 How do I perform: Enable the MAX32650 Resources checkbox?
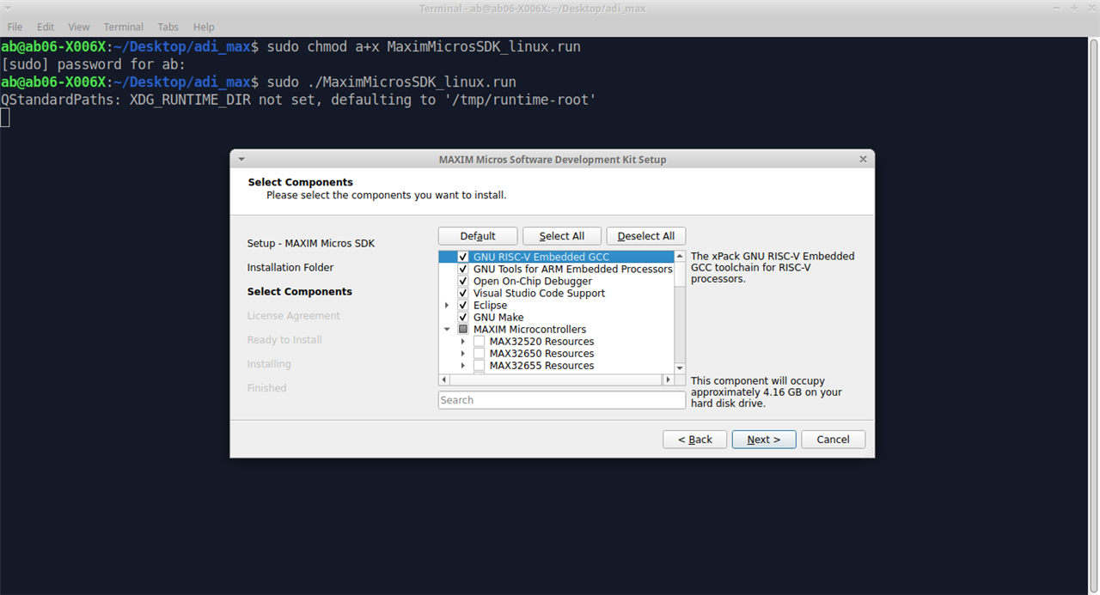pyautogui.click(x=480, y=354)
